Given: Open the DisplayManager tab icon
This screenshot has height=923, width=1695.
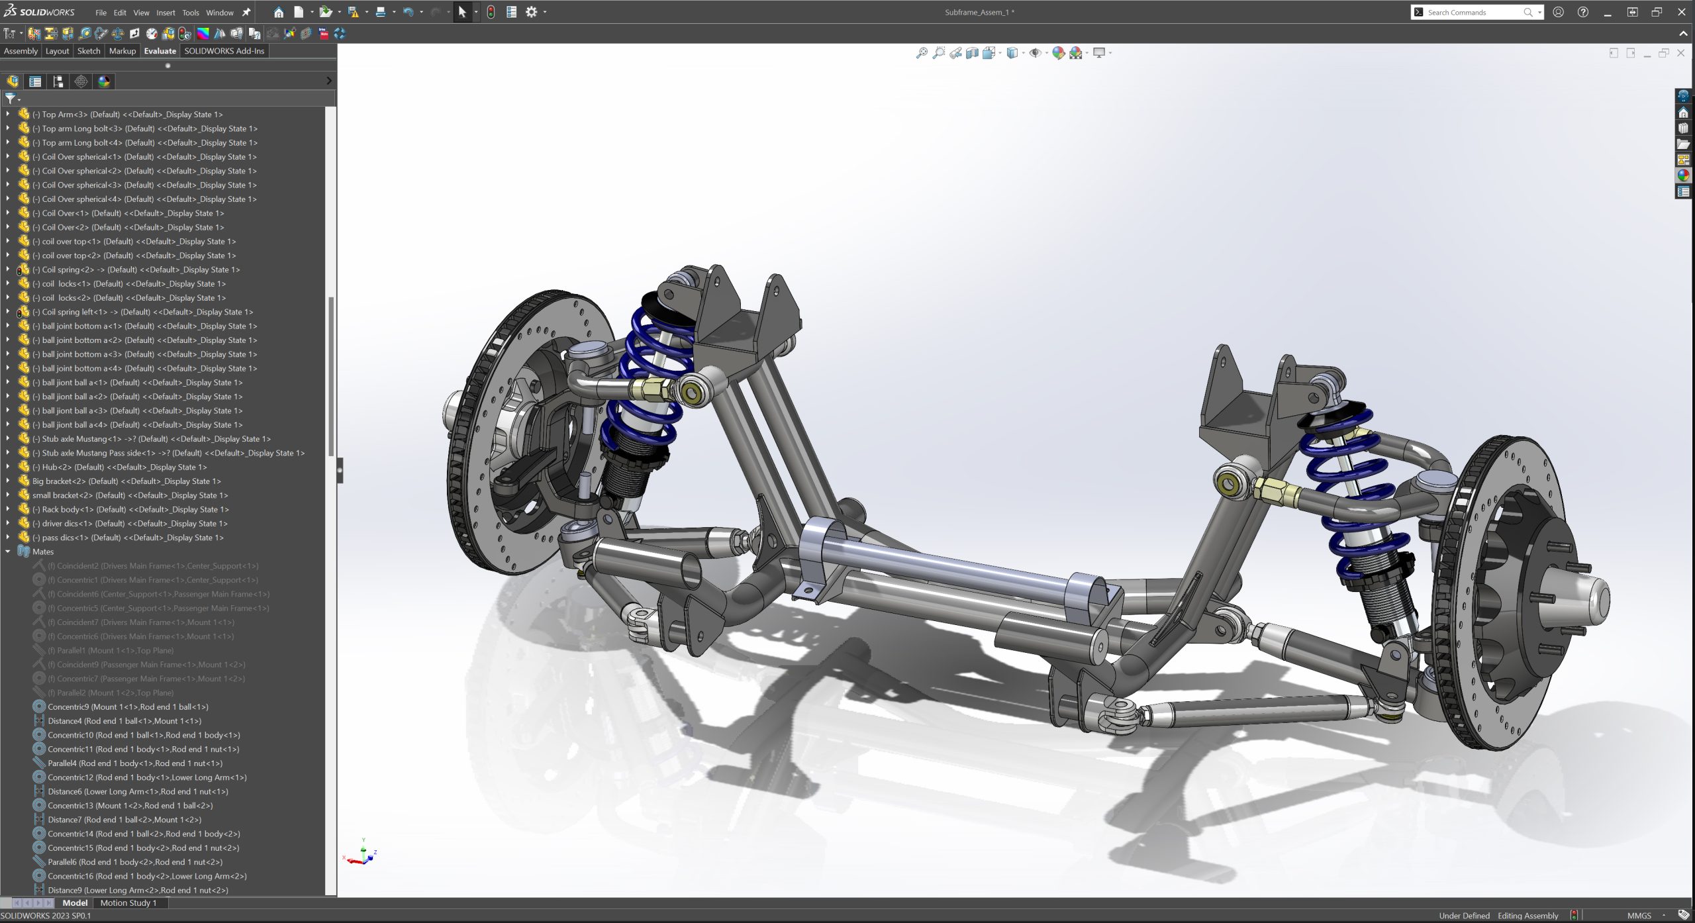Looking at the screenshot, I should pos(104,81).
